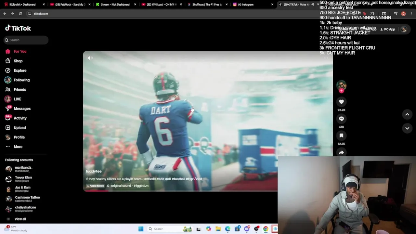Open the weather widget on taskbar
This screenshot has width=416, height=234.
[16, 229]
